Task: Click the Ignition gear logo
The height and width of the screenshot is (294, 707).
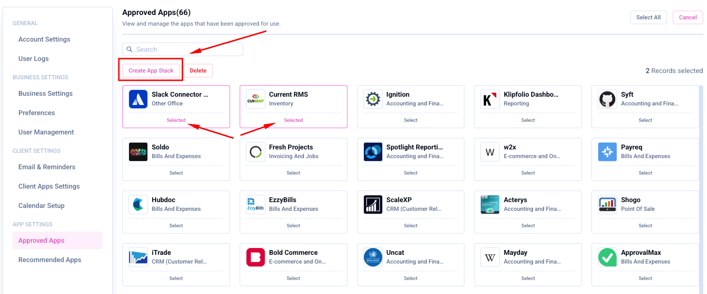Action: (x=373, y=99)
